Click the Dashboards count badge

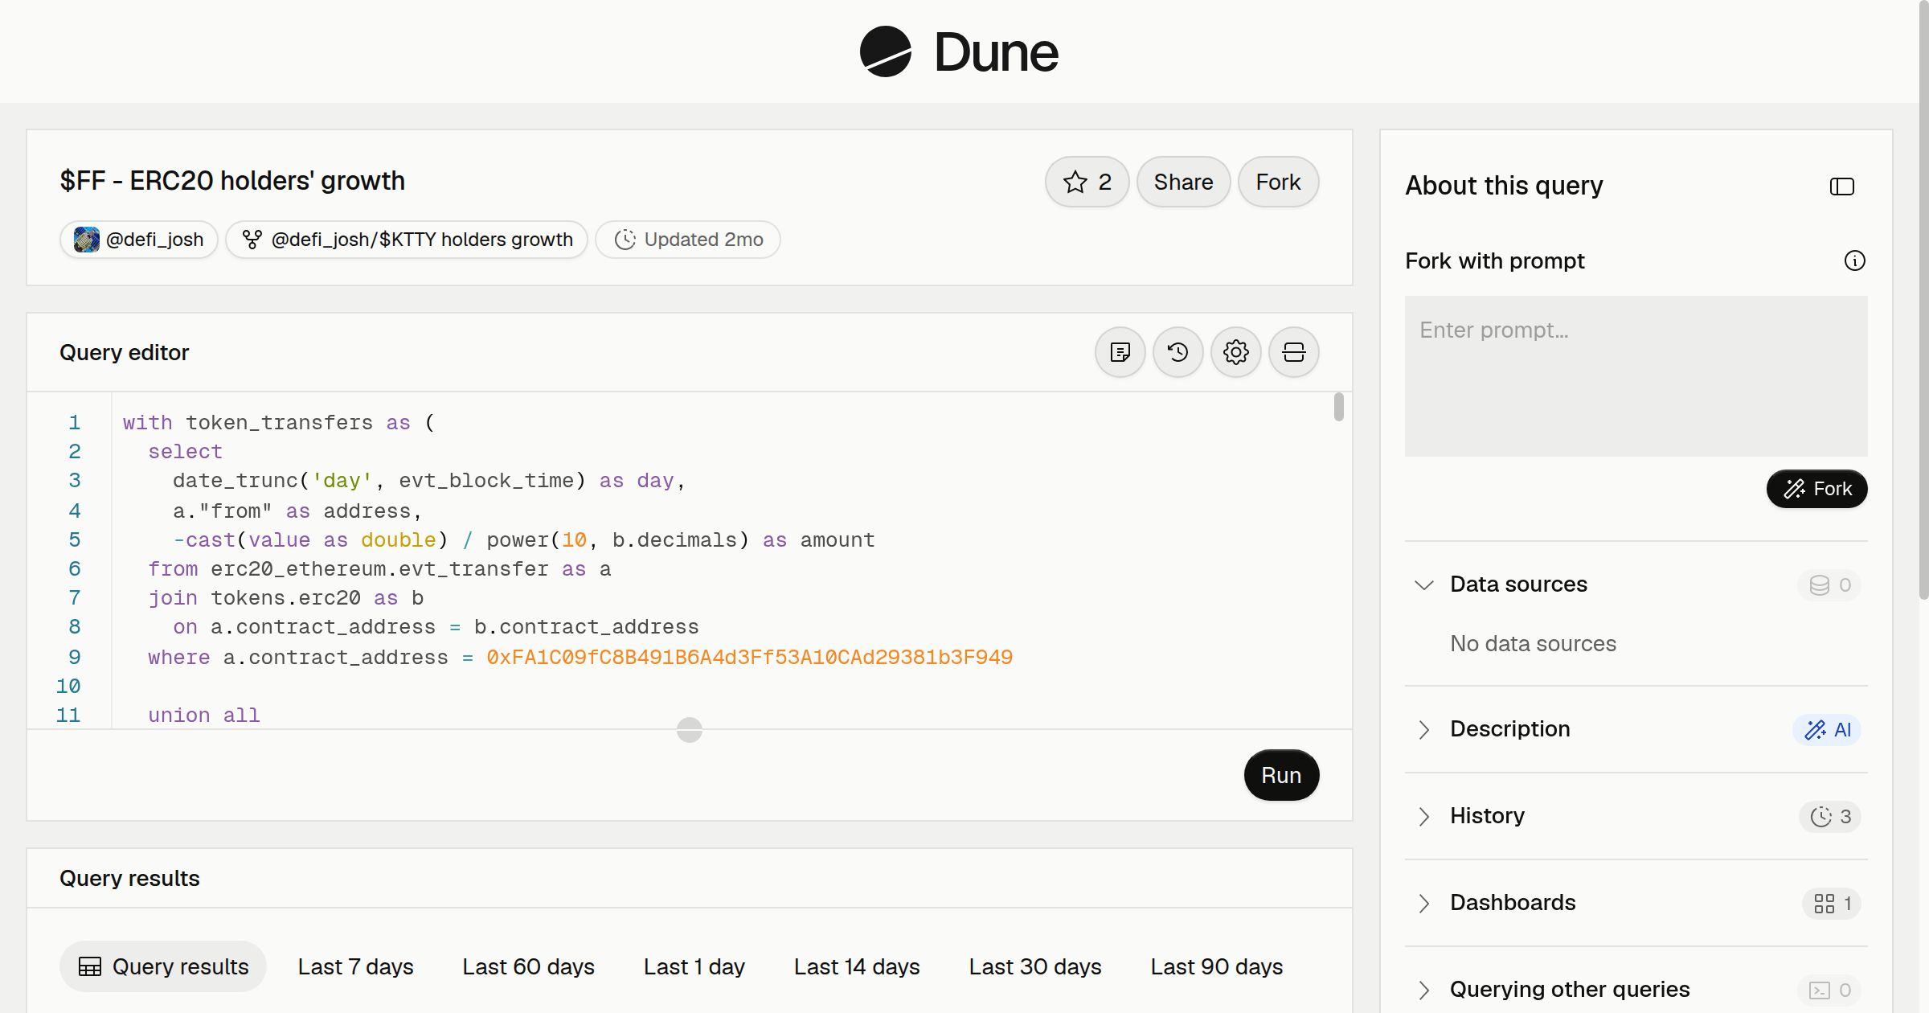[x=1832, y=903]
